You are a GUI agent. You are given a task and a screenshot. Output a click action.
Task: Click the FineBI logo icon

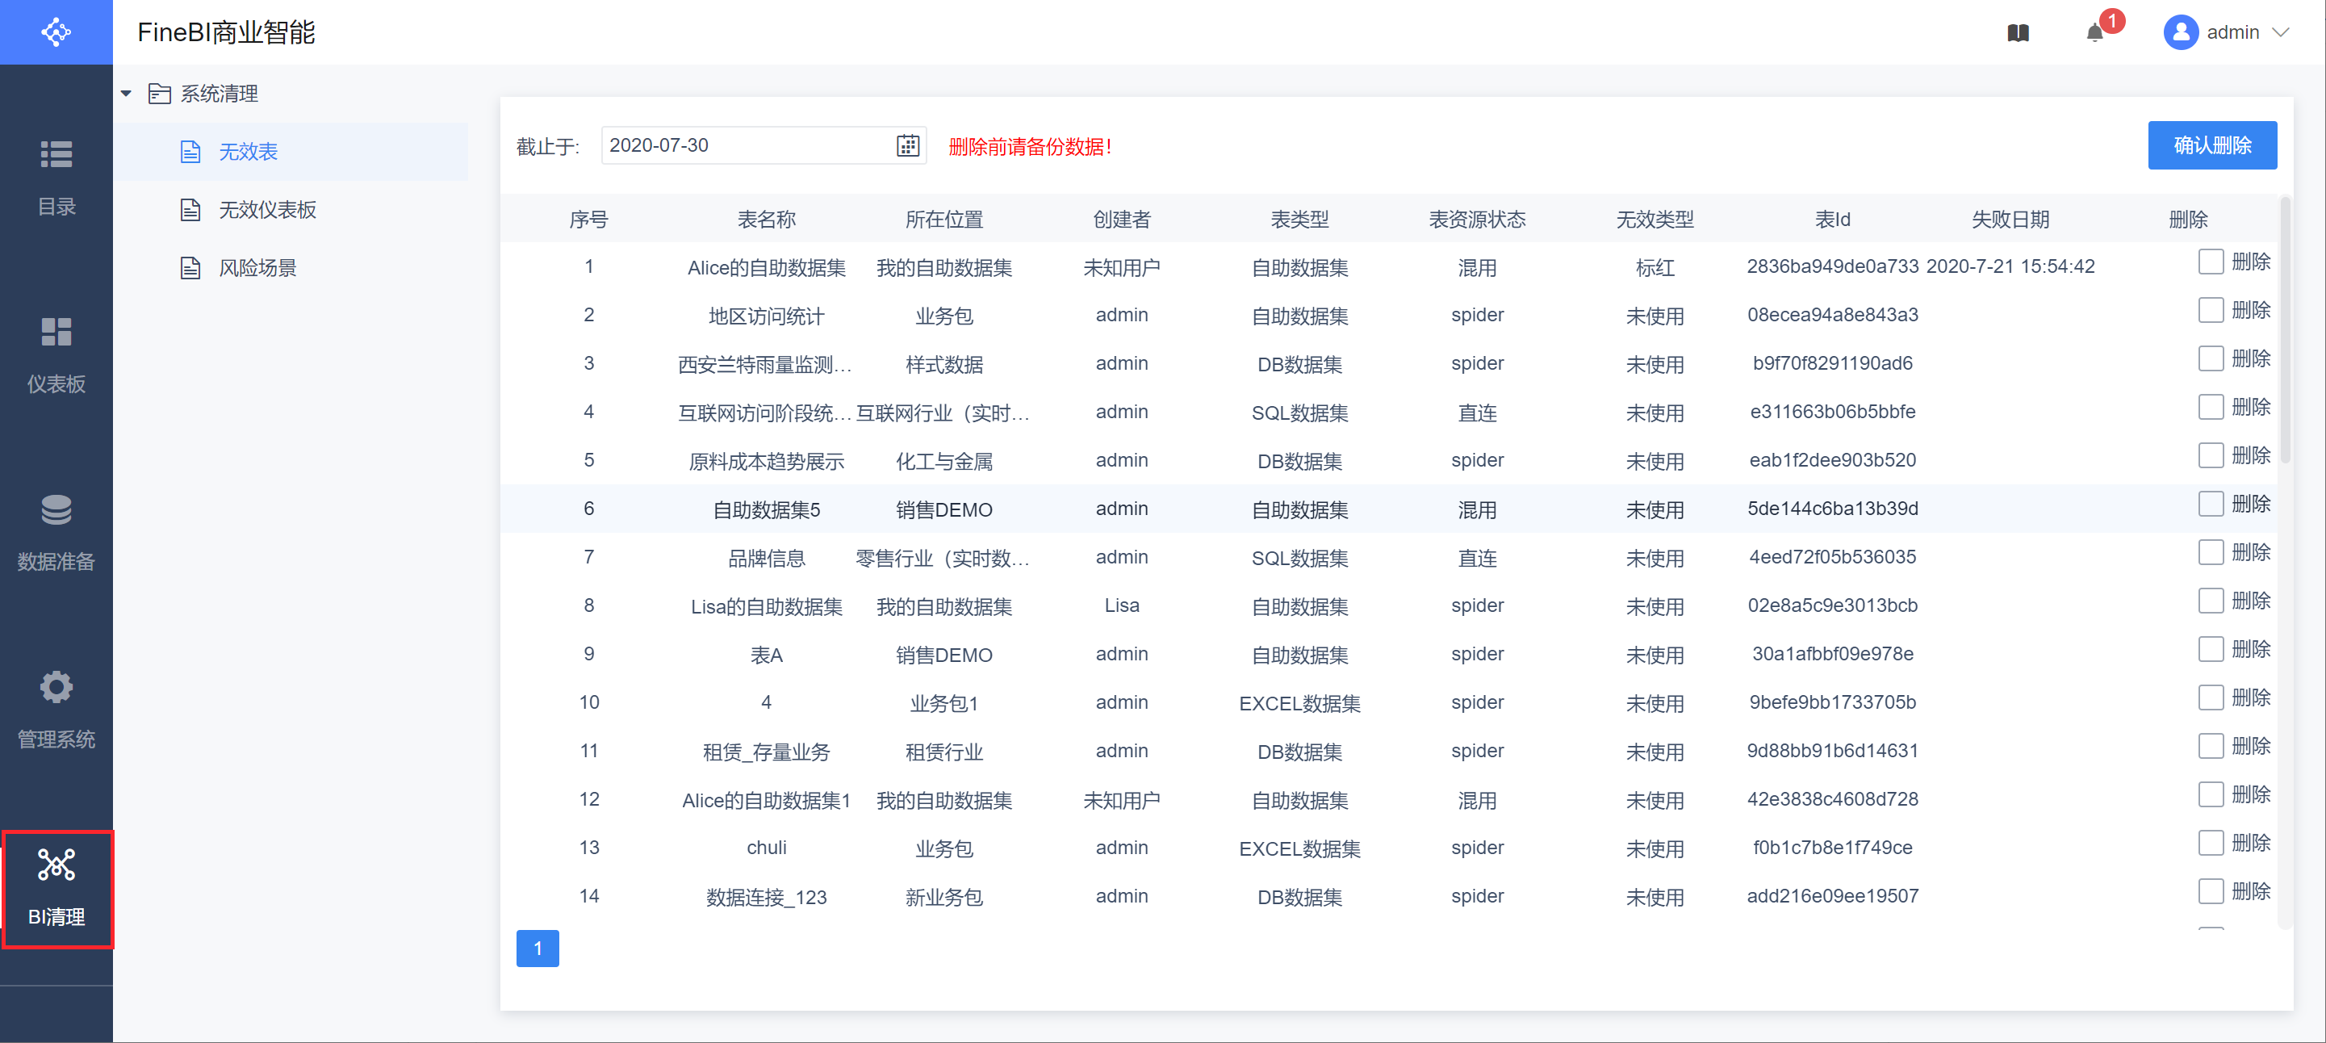pyautogui.click(x=56, y=32)
